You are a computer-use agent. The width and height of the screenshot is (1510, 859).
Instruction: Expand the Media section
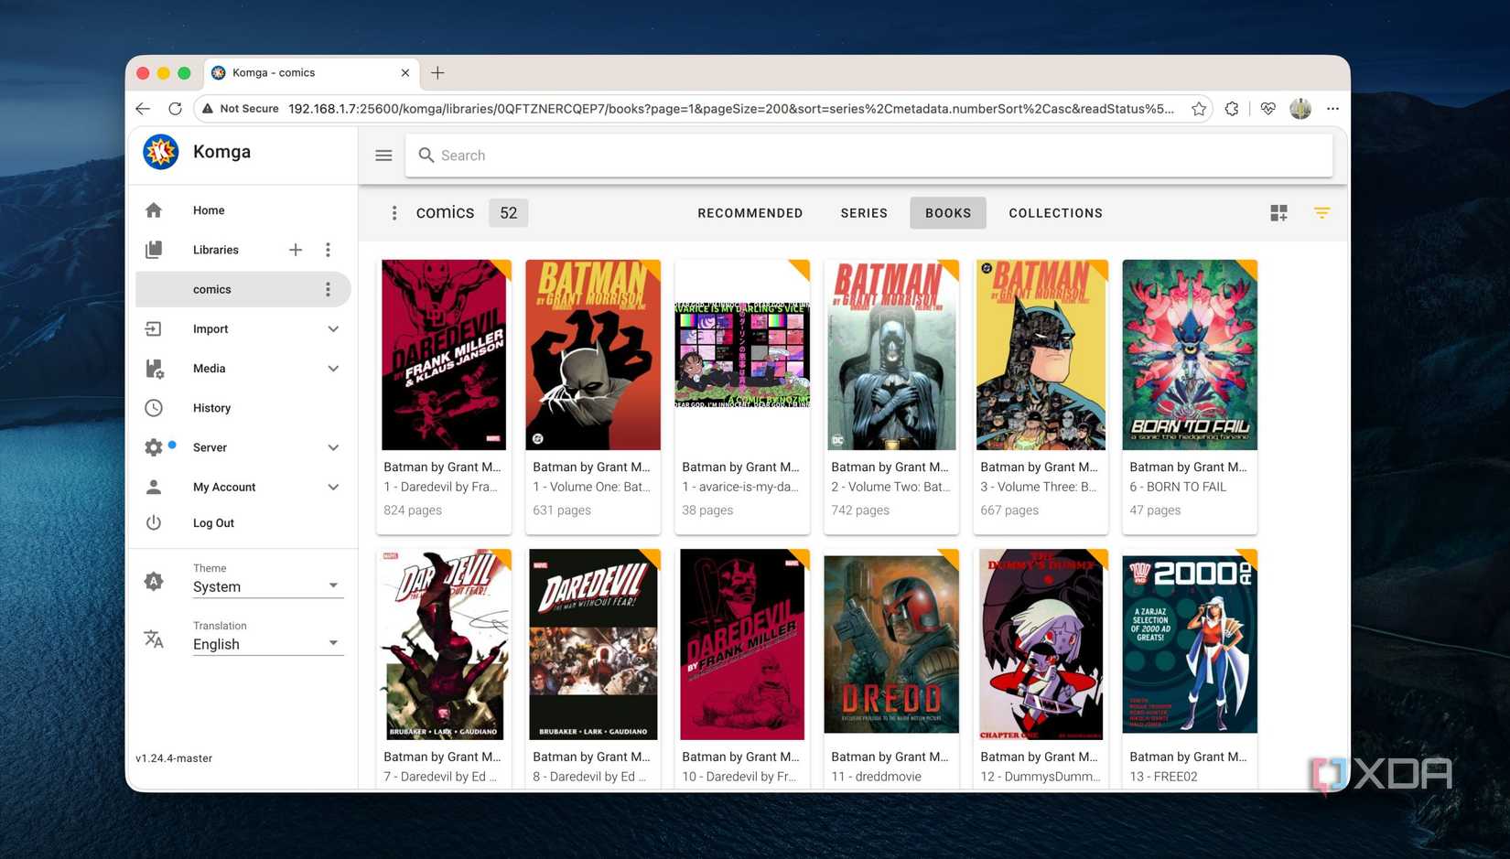click(333, 369)
